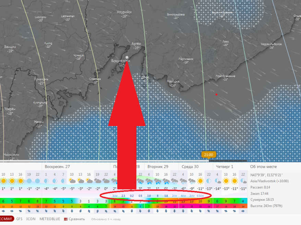Screen dimensions: 301x225
Task: Click wind arrow under 22:00 Четверг column
Action: (x=243, y=211)
